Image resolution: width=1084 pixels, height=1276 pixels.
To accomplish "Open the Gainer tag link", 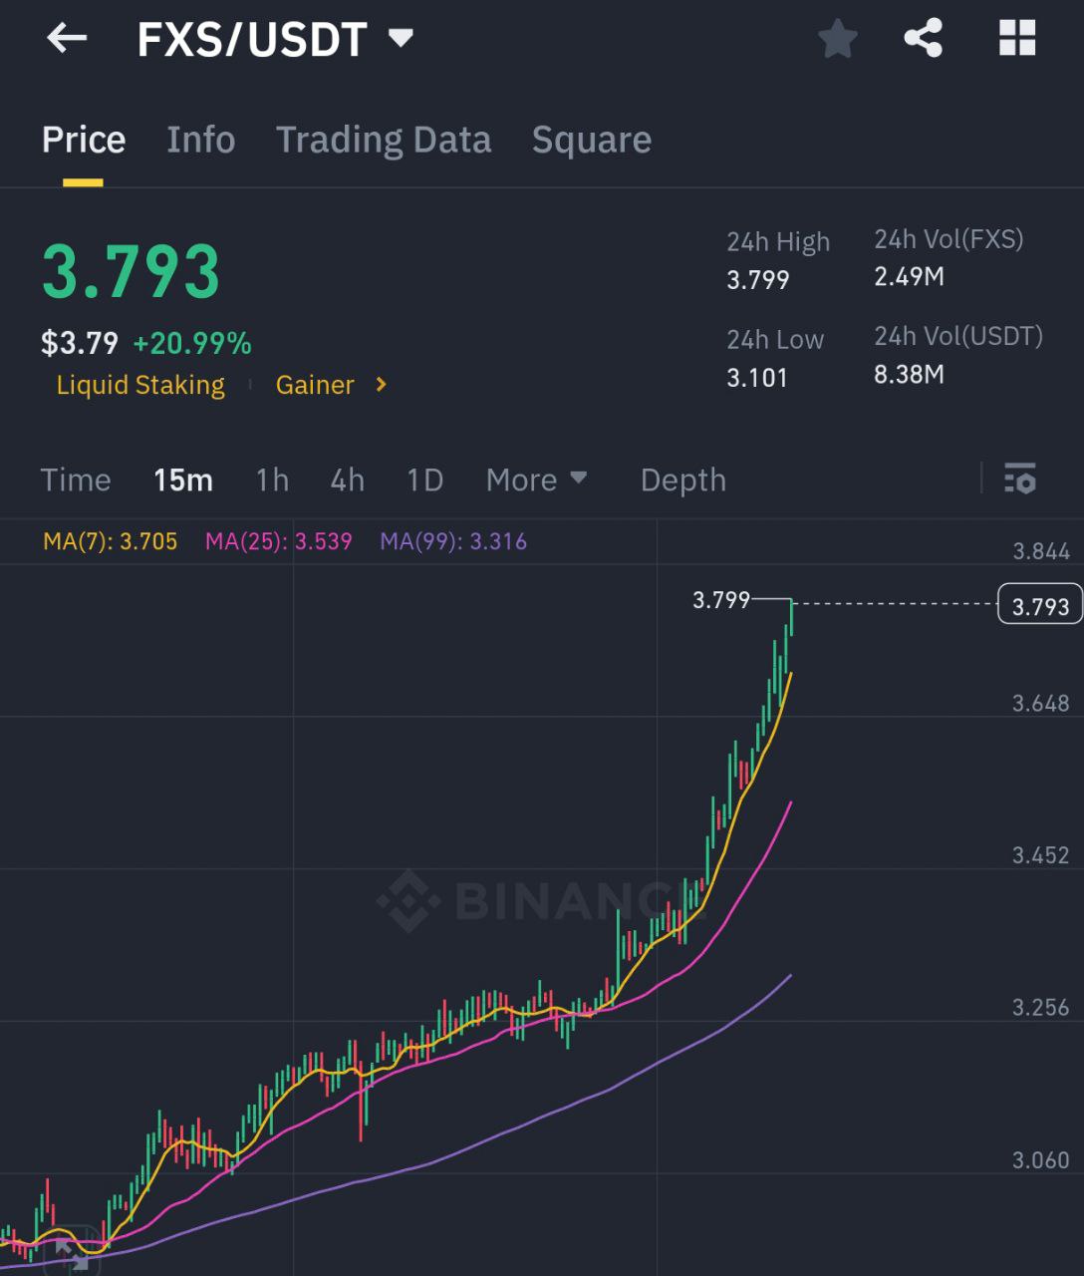I will [315, 385].
